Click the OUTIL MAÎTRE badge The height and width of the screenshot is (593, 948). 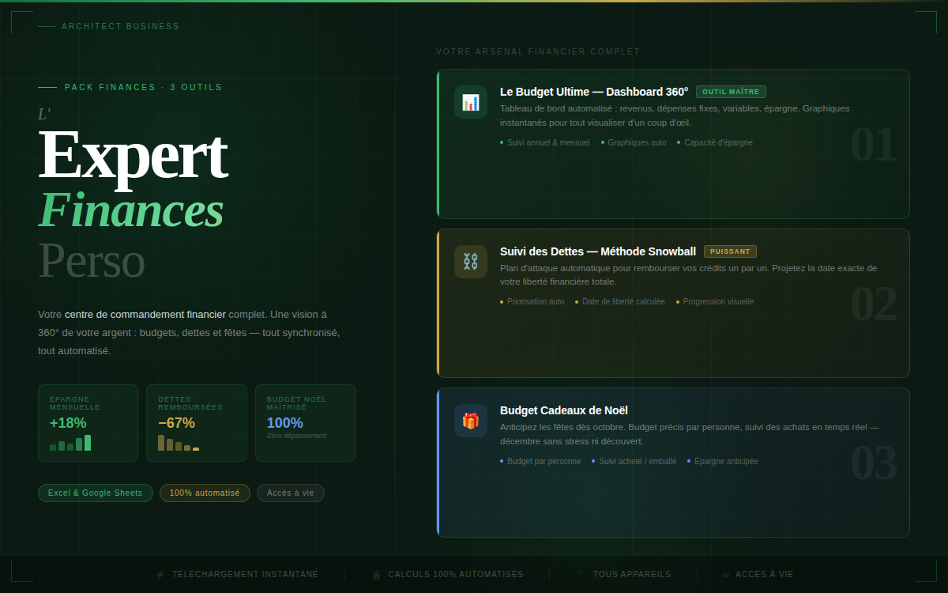[x=731, y=92]
